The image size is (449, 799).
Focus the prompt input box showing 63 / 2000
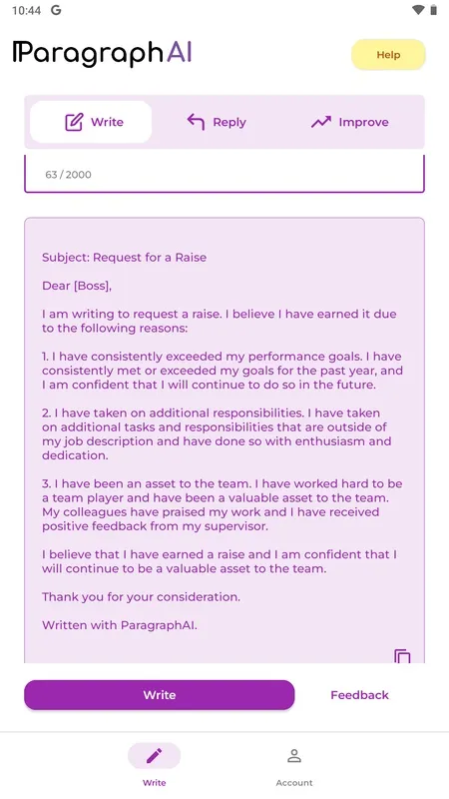[x=224, y=174]
